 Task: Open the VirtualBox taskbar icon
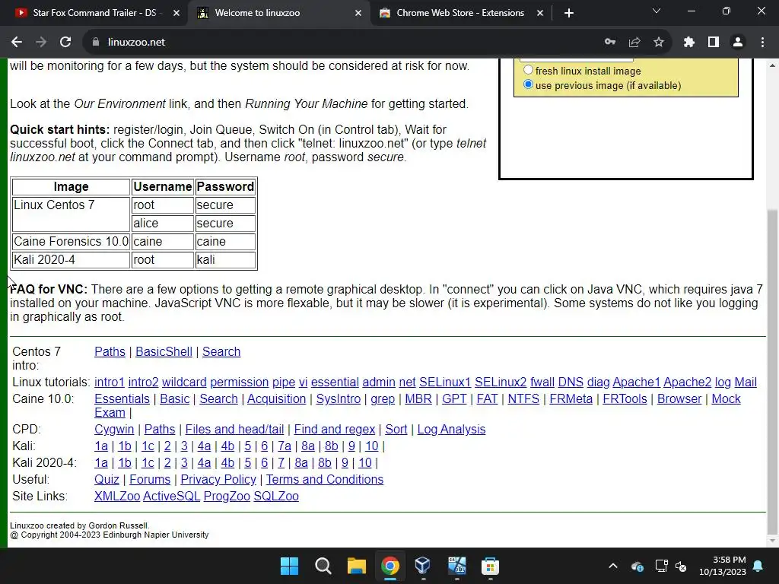(423, 566)
